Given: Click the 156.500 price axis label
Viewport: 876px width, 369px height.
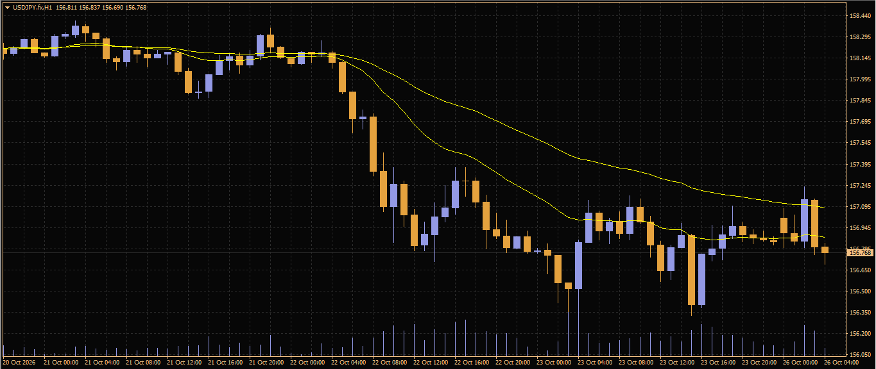Looking at the screenshot, I should (x=860, y=291).
